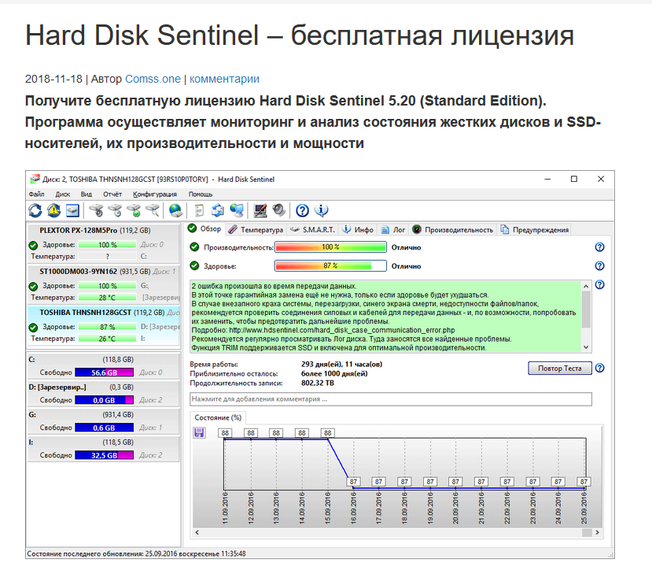The image size is (652, 578).
Task: Open the Вид menu
Action: [x=86, y=194]
